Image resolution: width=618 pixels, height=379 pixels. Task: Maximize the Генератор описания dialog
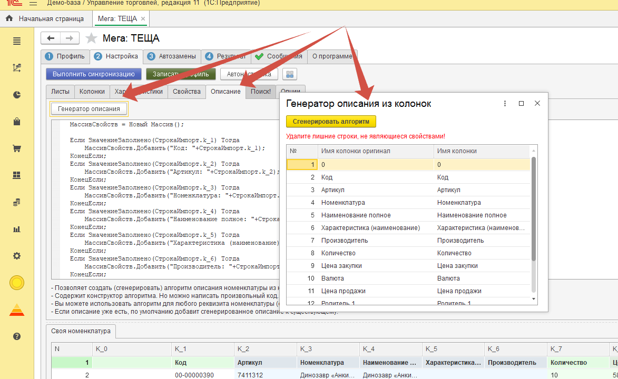click(521, 103)
